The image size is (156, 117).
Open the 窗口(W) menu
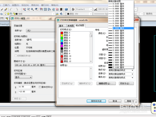[x=45, y=5]
